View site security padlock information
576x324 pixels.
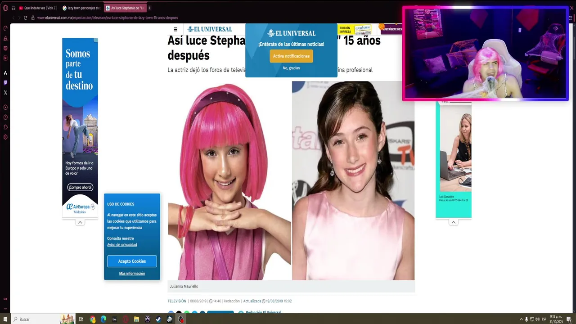[33, 18]
